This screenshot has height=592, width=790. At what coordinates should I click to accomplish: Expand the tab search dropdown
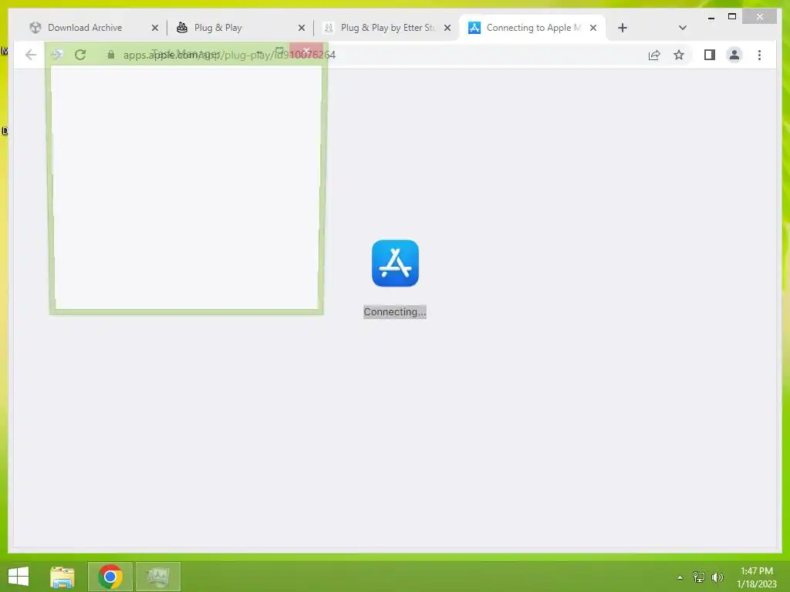(682, 28)
